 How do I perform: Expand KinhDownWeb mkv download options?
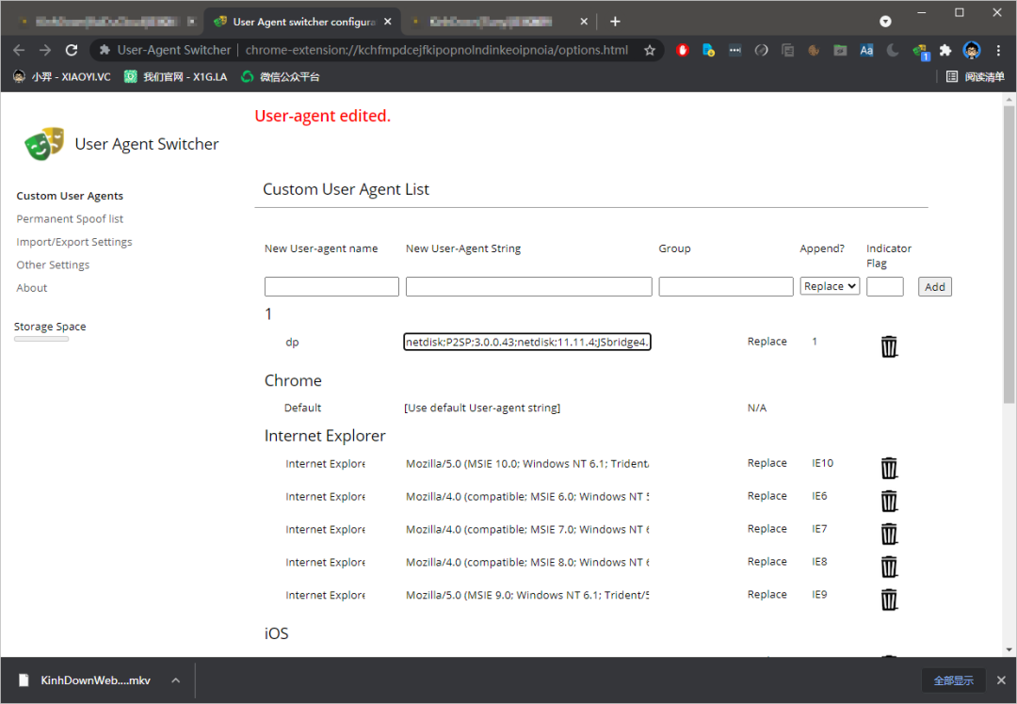click(176, 680)
